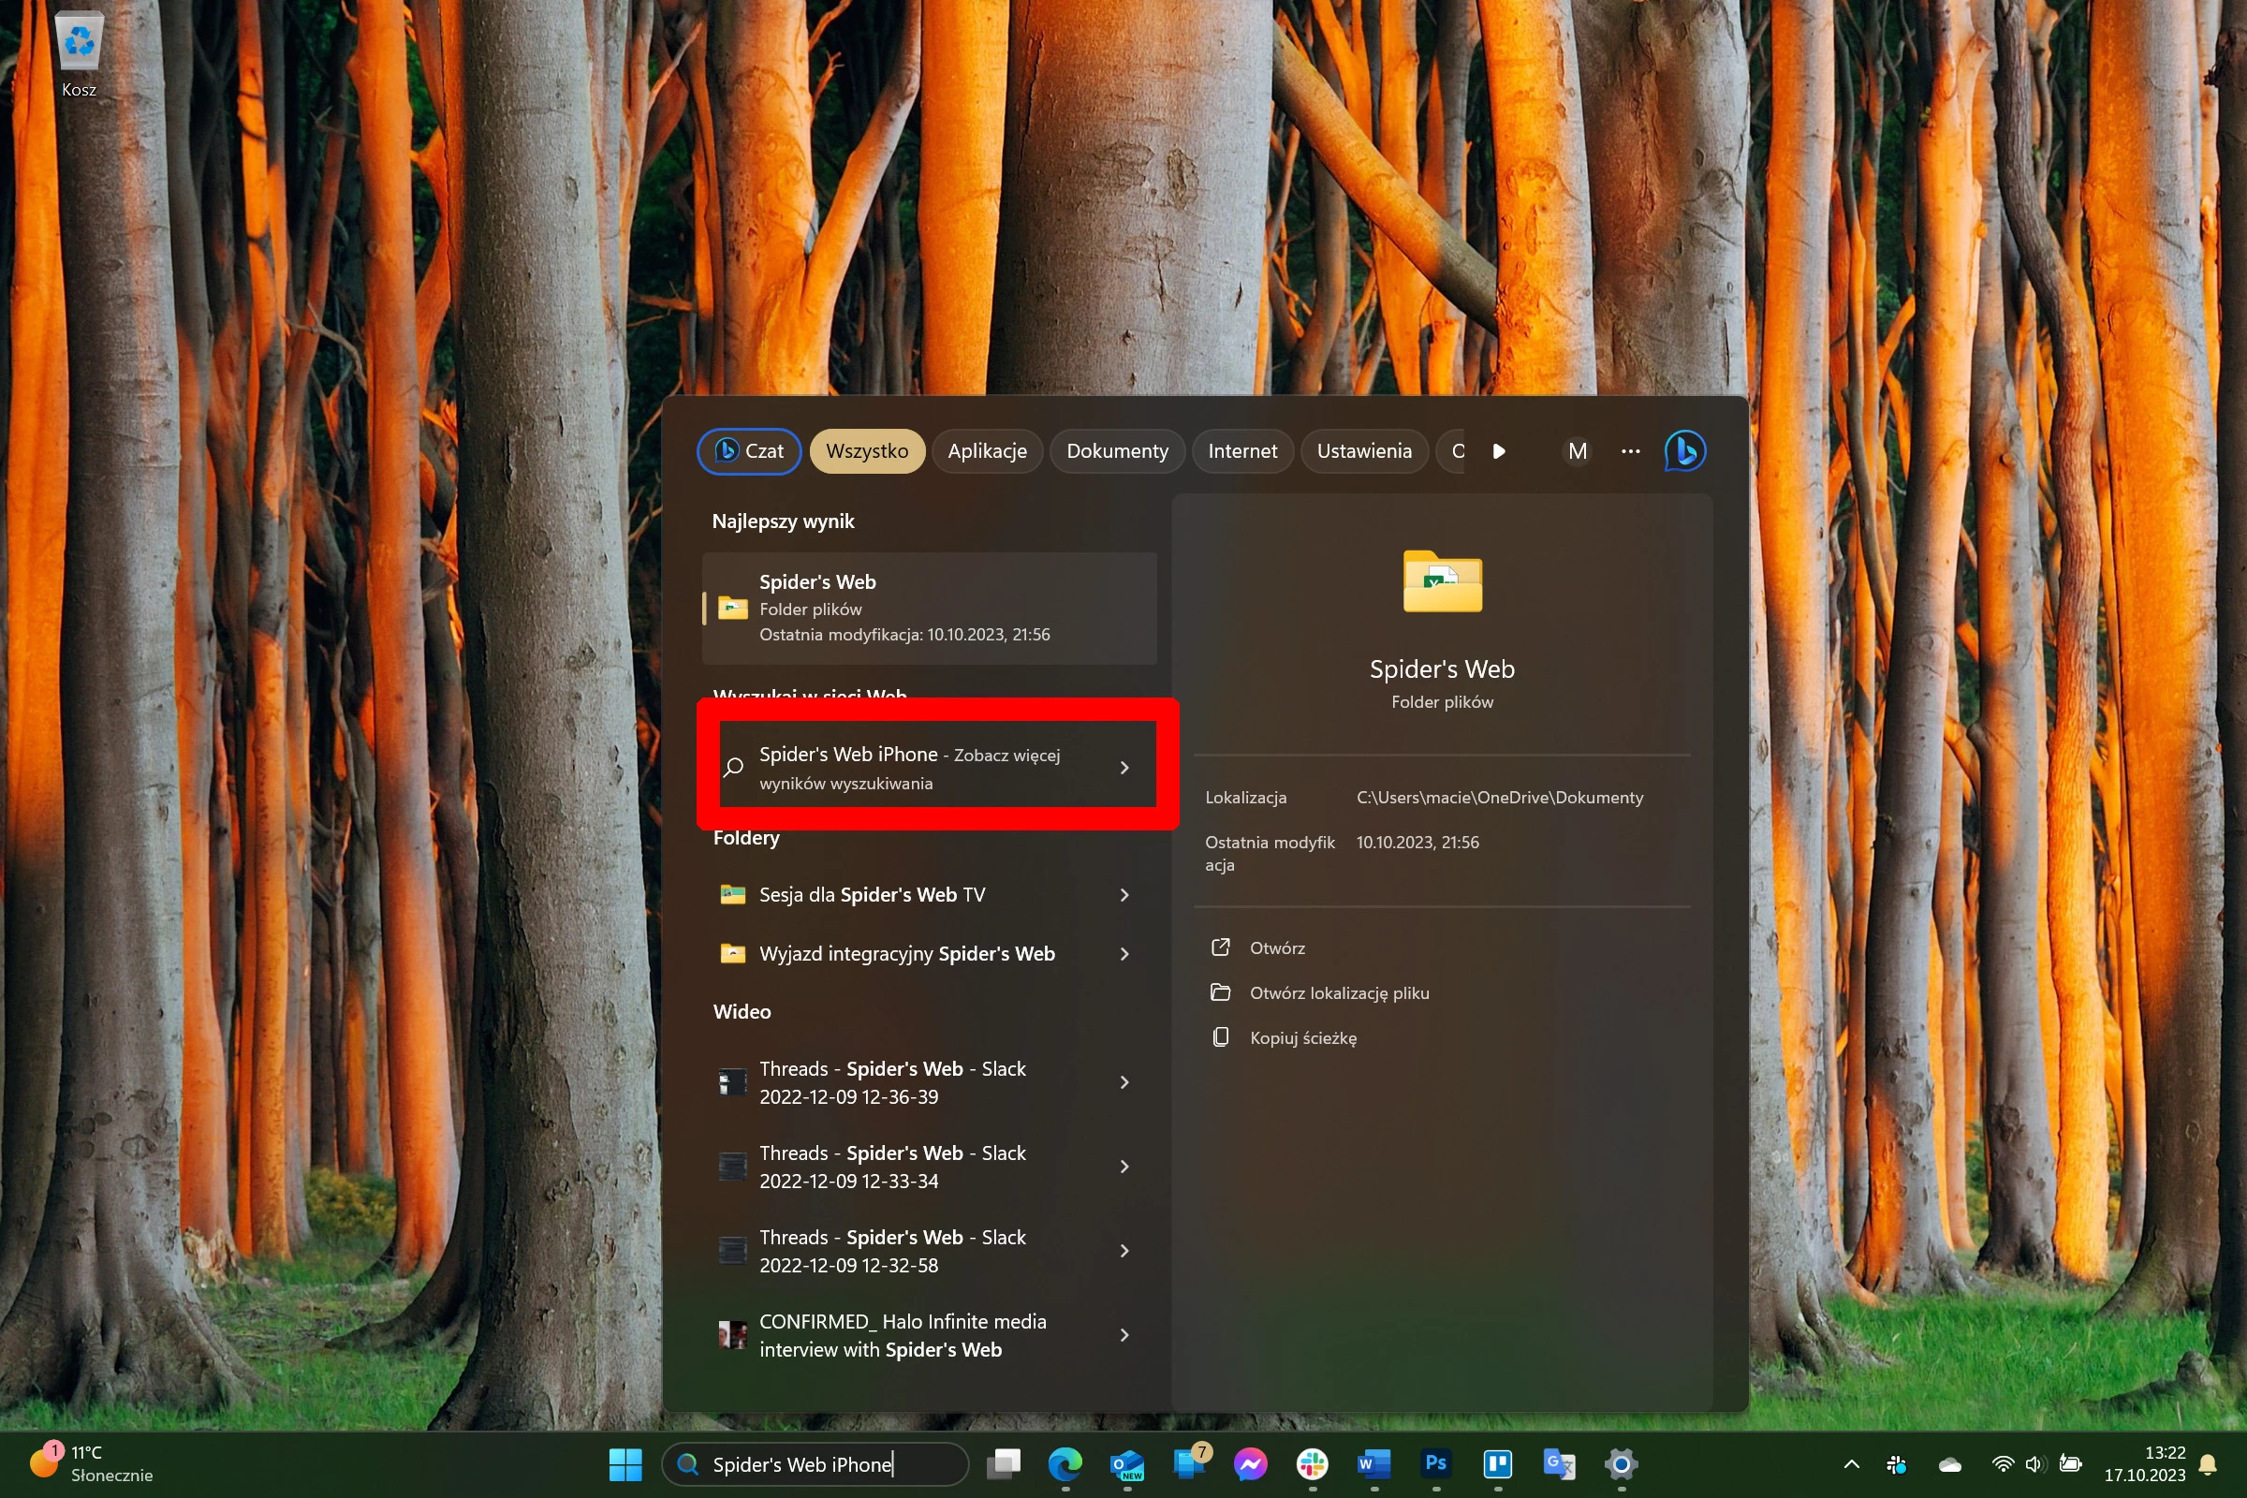Image resolution: width=2247 pixels, height=1498 pixels.
Task: Expand Wyjazd integracyjny Spider's Web chevron
Action: coord(1124,953)
